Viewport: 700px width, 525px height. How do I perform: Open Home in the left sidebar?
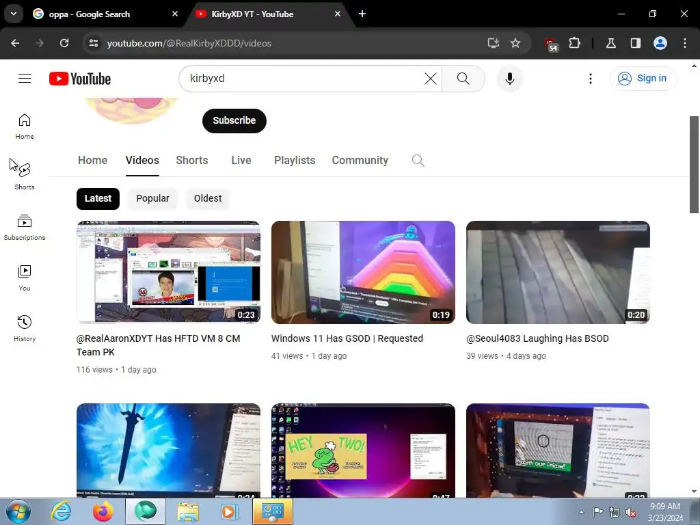[x=25, y=126]
